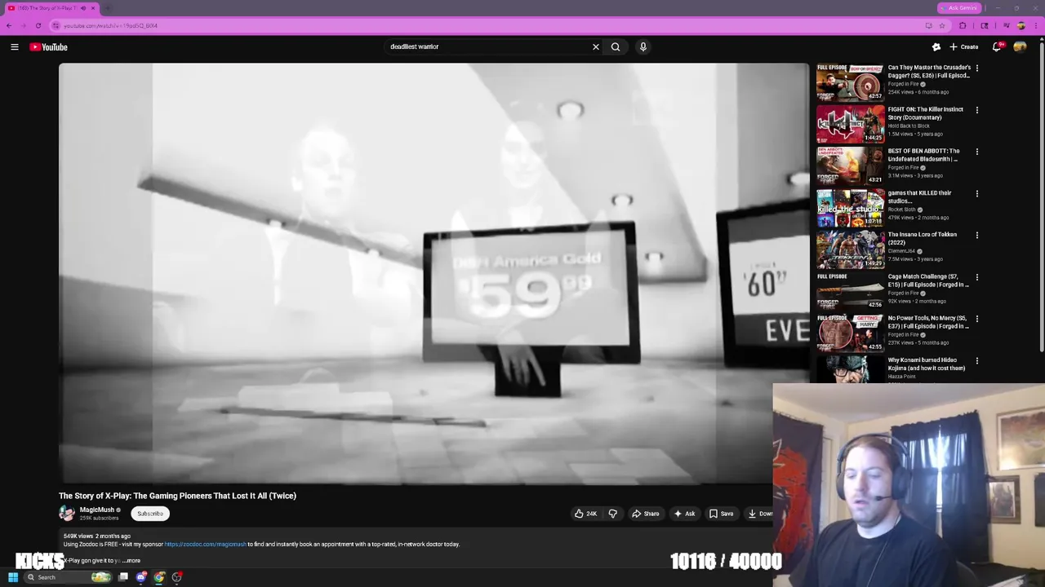
Task: Open browser extensions puzzle icon
Action: click(x=963, y=25)
